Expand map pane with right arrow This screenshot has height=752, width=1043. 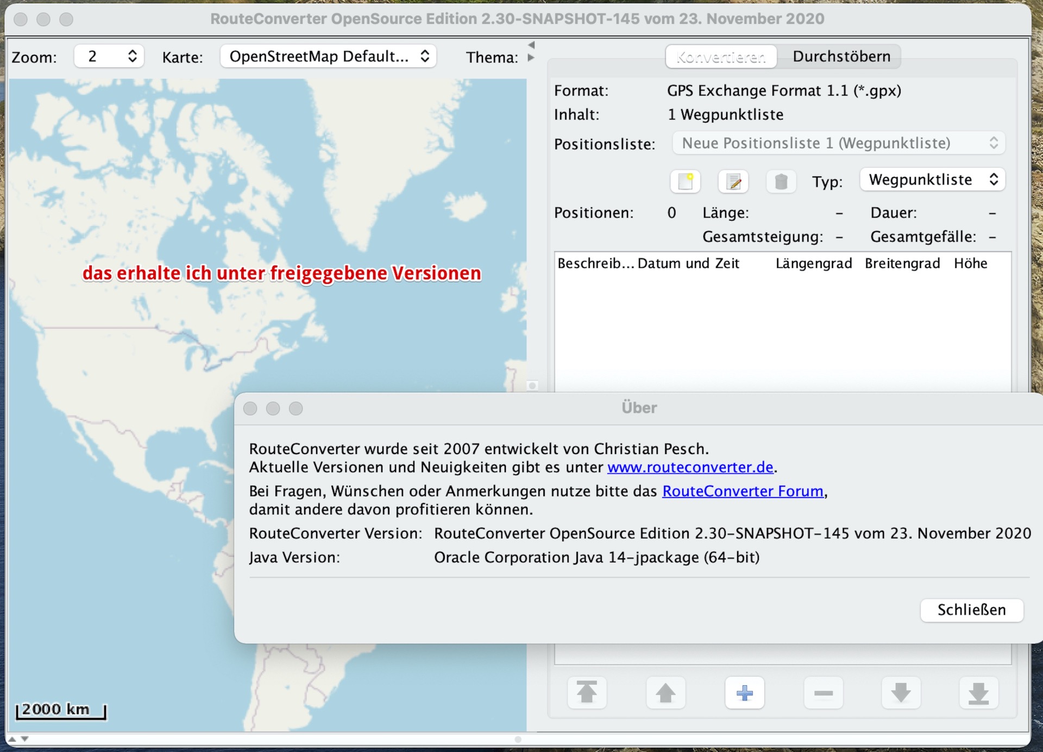coord(531,58)
